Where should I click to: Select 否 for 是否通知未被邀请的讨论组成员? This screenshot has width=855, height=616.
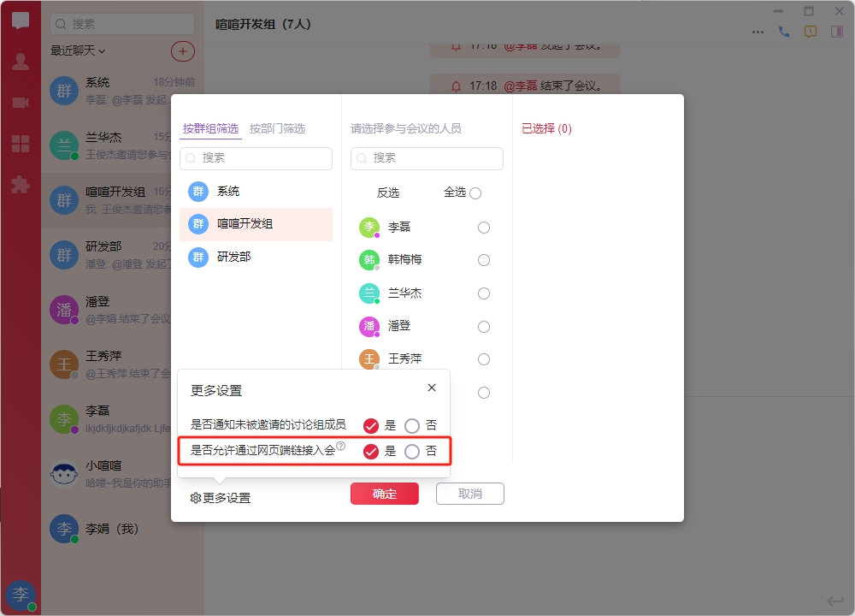click(412, 426)
